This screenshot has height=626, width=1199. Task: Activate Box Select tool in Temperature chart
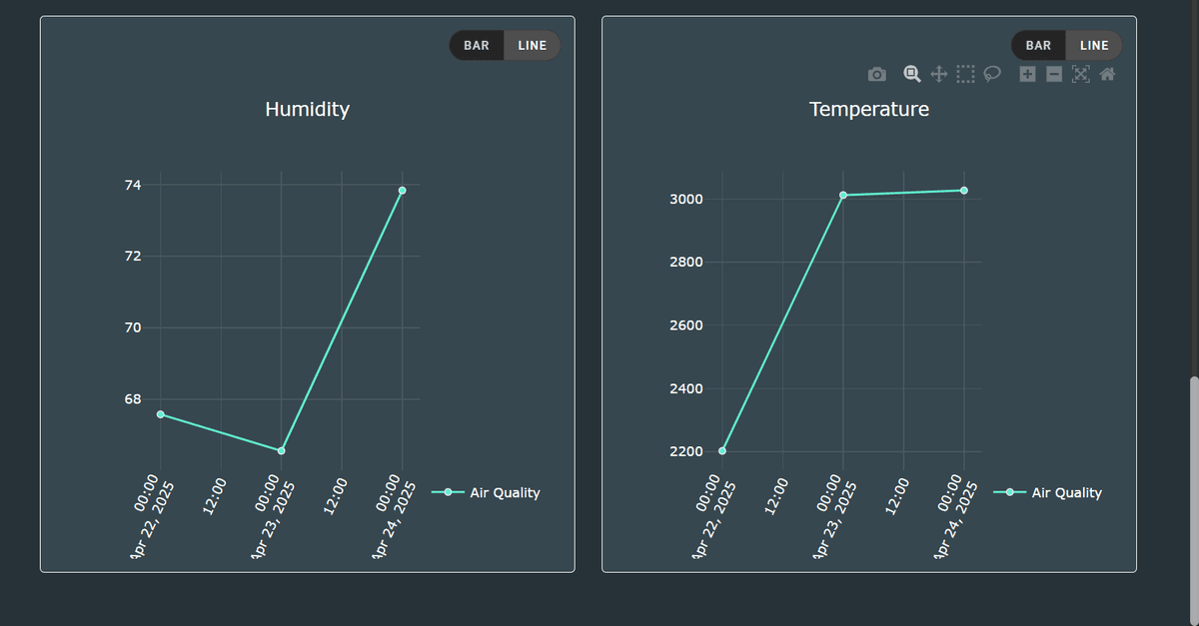(965, 74)
